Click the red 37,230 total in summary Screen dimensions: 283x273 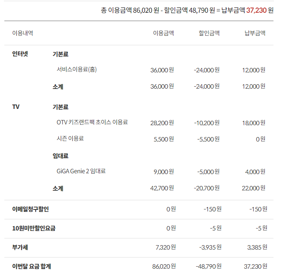pyautogui.click(x=256, y=10)
